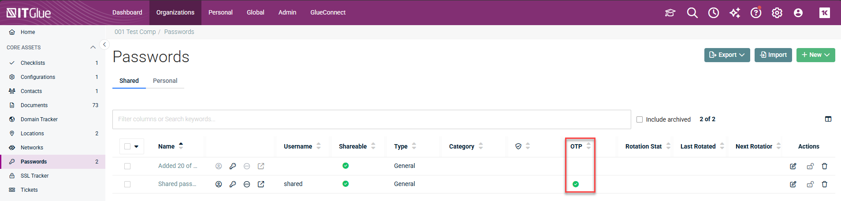Click the filter columns search field
This screenshot has height=201, width=841.
point(371,119)
